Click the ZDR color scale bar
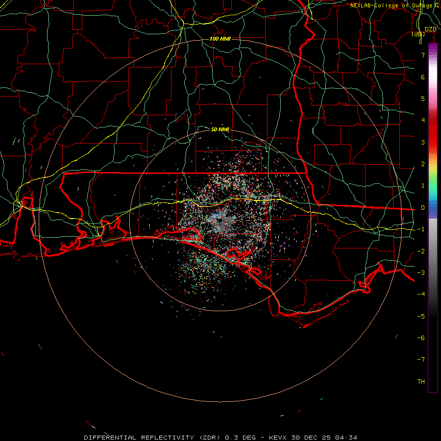Image resolution: width=441 pixels, height=441 pixels. tap(433, 218)
